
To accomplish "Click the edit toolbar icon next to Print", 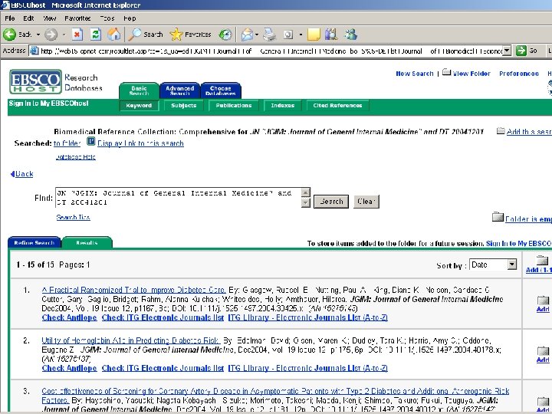I will click(288, 34).
